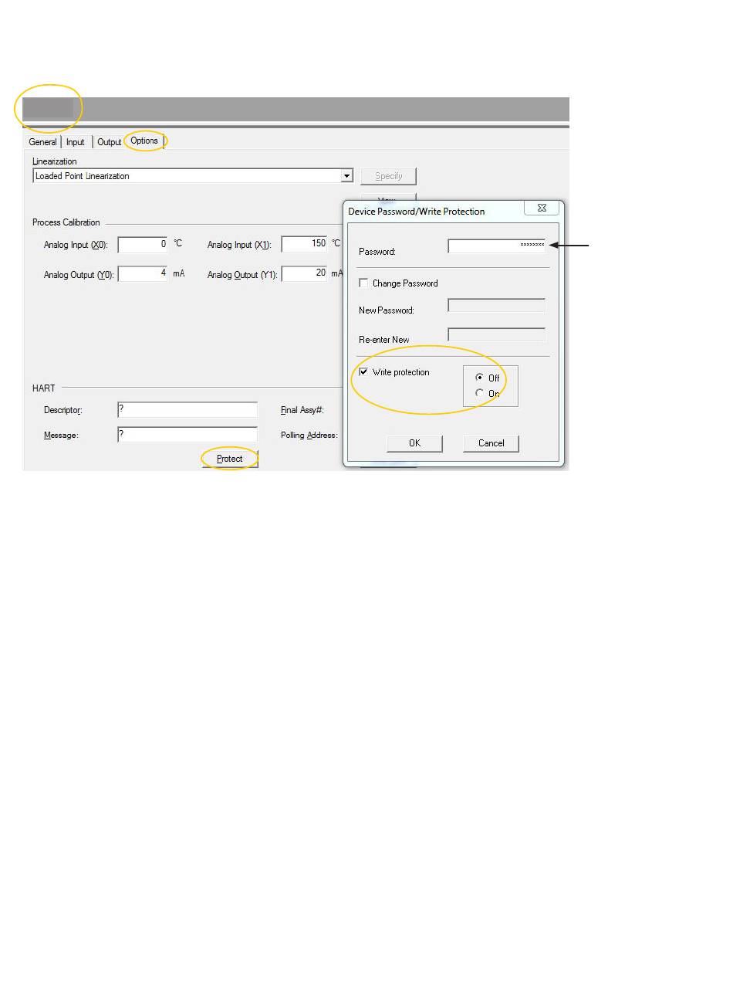Select the On radio button

click(480, 393)
